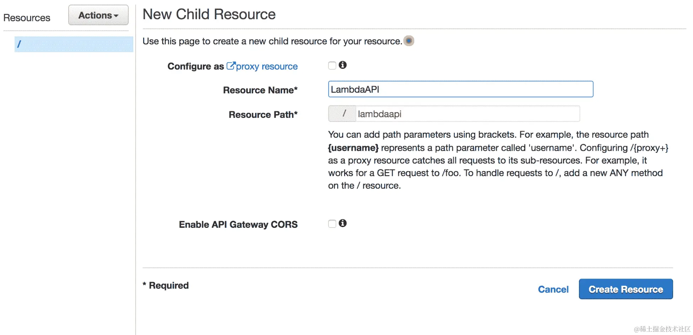The width and height of the screenshot is (693, 335).
Task: Click the slash prefix of the Resource Path box
Action: click(x=342, y=114)
